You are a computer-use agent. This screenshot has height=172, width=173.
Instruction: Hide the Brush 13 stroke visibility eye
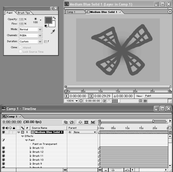coord(3,148)
